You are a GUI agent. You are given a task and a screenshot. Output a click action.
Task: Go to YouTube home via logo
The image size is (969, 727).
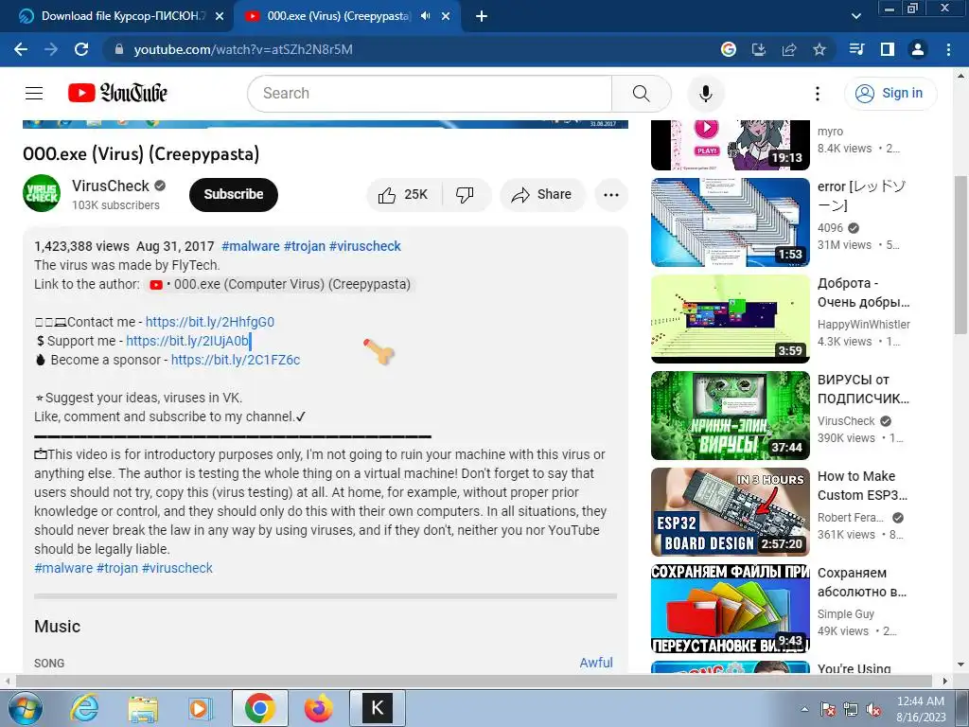click(x=117, y=94)
